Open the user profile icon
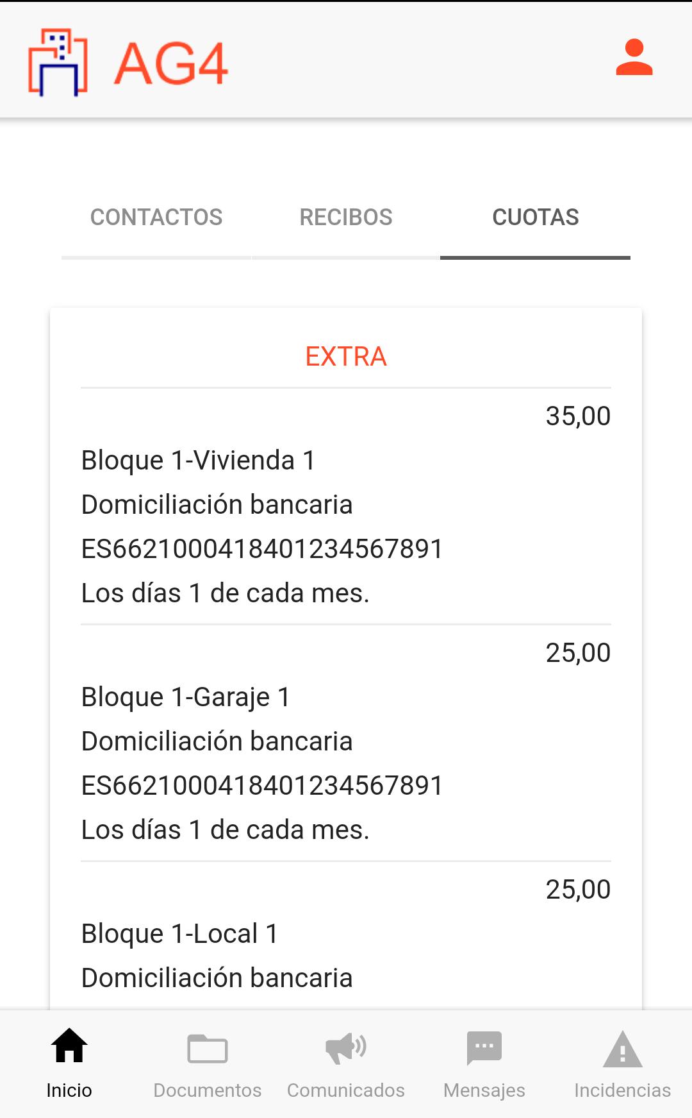Viewport: 692px width, 1118px height. 634,58
